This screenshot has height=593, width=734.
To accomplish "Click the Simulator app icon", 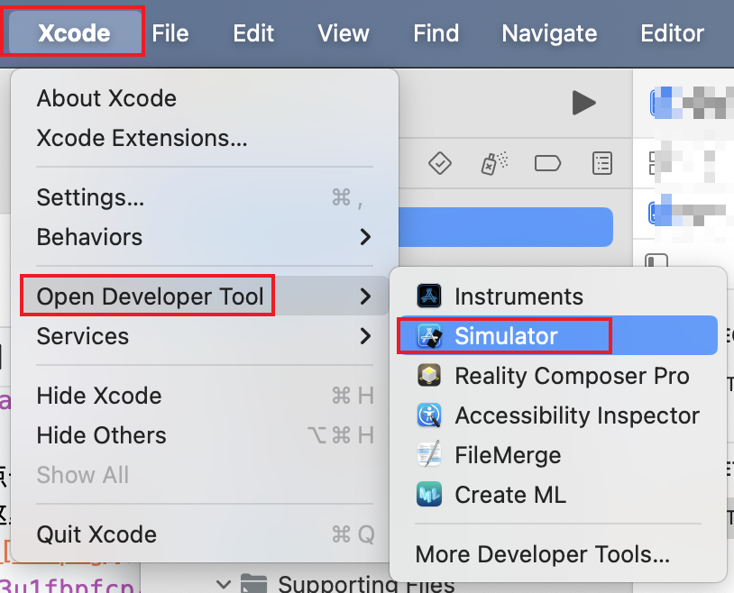I will [x=429, y=336].
